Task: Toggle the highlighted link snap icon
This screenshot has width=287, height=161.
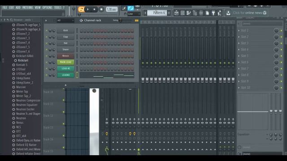Action: [130, 8]
